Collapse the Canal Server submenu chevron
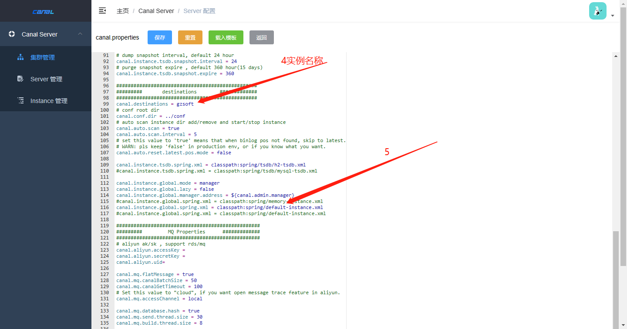This screenshot has height=329, width=627. click(x=80, y=34)
